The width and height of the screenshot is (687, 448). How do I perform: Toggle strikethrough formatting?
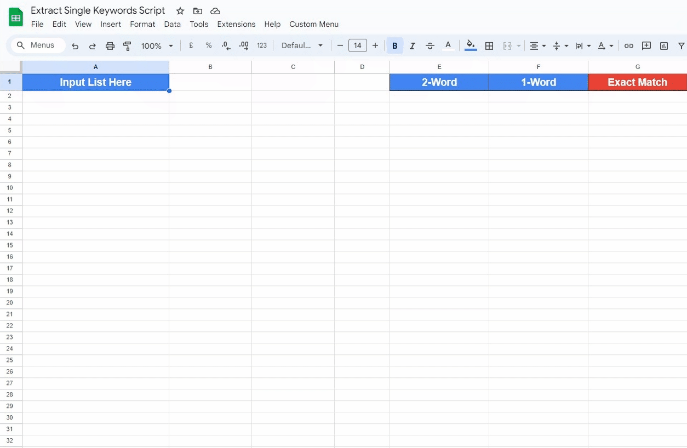click(x=430, y=46)
